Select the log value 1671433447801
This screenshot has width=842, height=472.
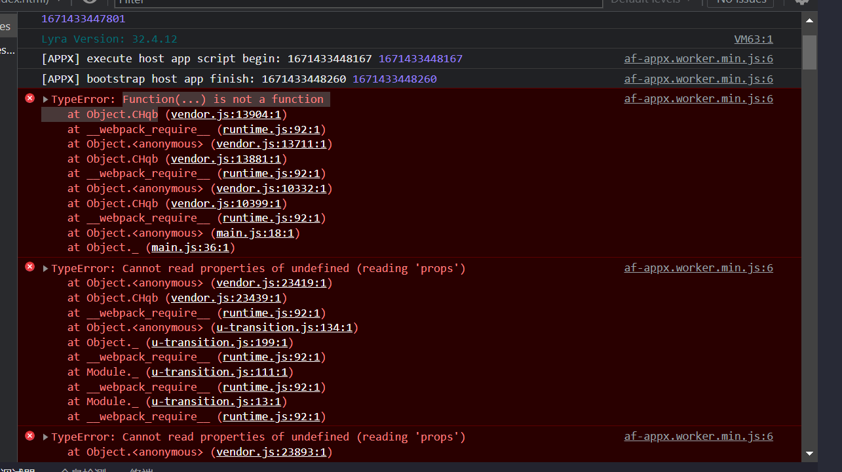(83, 19)
